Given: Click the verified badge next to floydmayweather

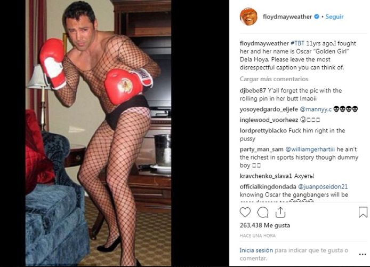Looking at the screenshot, I should tap(317, 17).
